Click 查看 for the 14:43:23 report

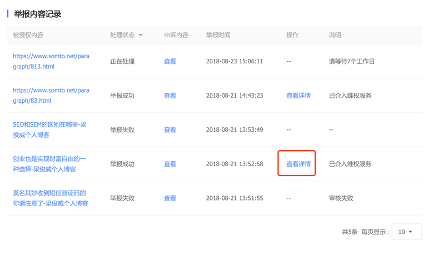pyautogui.click(x=170, y=96)
